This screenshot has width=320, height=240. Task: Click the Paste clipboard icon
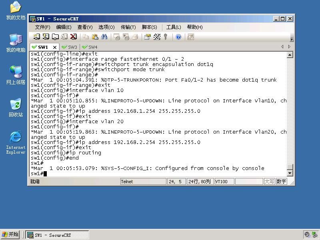[x=95, y=37]
